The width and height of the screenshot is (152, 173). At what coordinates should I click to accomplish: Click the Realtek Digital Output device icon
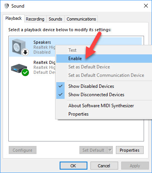pos(19,68)
